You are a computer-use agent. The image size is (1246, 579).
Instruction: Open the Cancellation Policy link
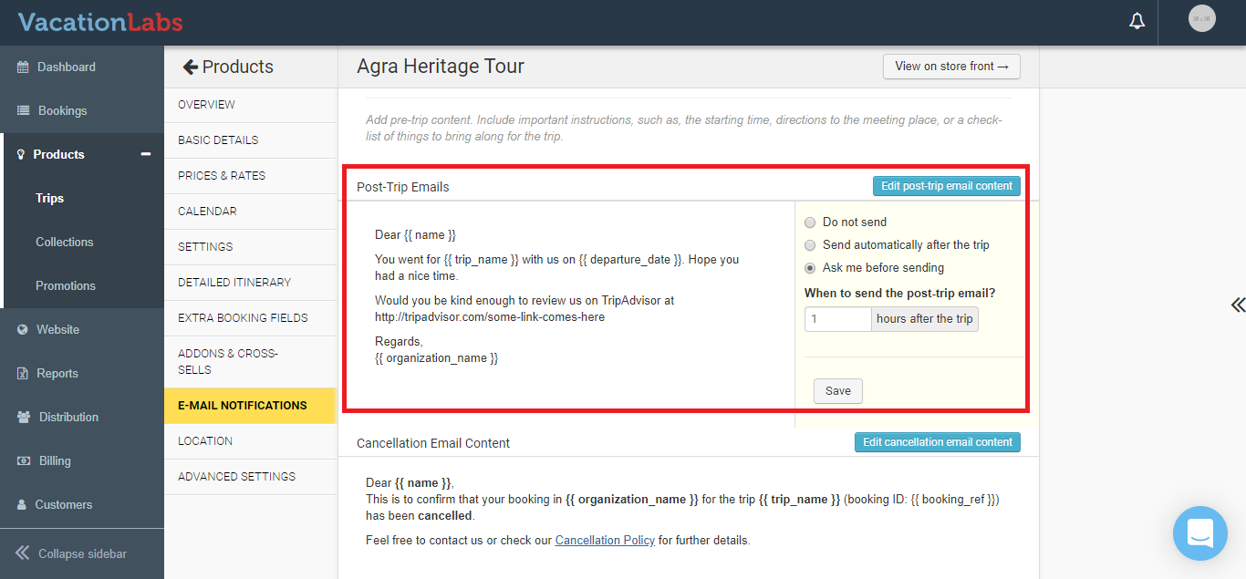click(605, 540)
